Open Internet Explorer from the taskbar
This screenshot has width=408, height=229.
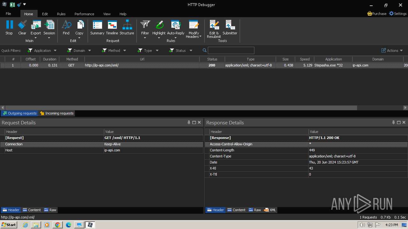click(x=25, y=225)
